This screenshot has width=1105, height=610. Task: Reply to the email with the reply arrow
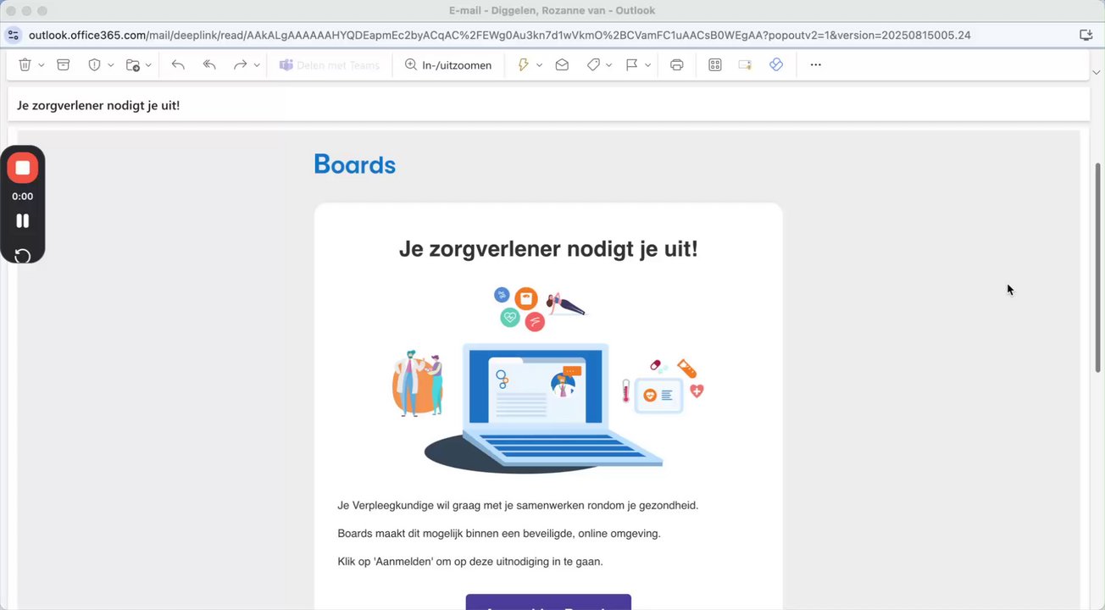click(178, 65)
